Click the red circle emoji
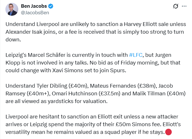This screenshot has width=192, height=139. click(x=169, y=132)
